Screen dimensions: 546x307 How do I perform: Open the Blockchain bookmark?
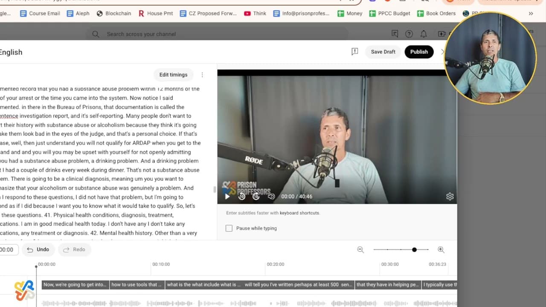click(114, 13)
